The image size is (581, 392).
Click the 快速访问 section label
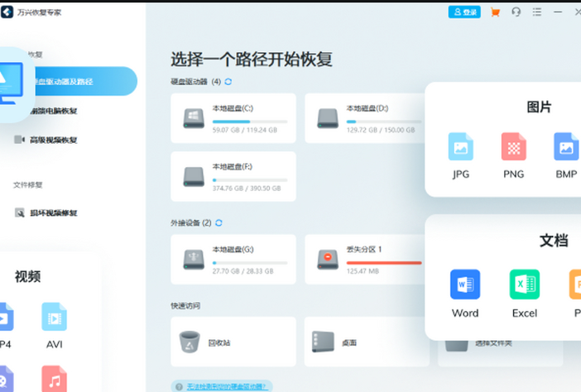185,306
